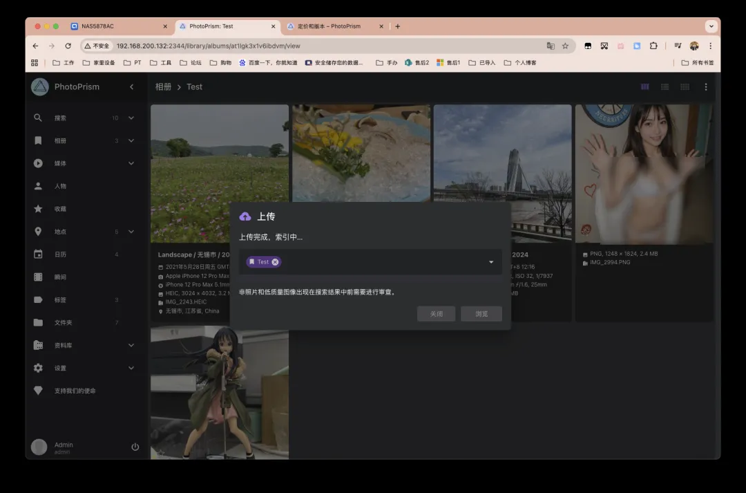This screenshot has height=493, width=746.
Task: Go to 收藏 (Favorites) star icon
Action: (x=38, y=209)
